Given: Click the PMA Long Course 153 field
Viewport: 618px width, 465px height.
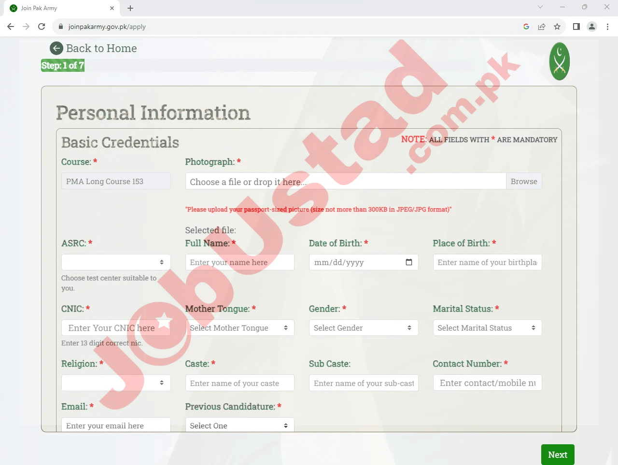Looking at the screenshot, I should click(116, 181).
